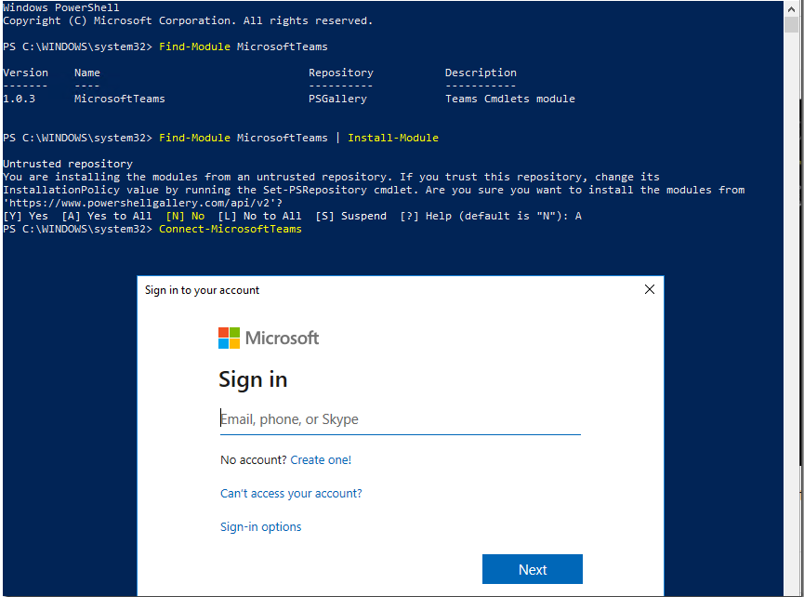The height and width of the screenshot is (597, 804).
Task: Open Sign-in options link
Action: point(260,526)
